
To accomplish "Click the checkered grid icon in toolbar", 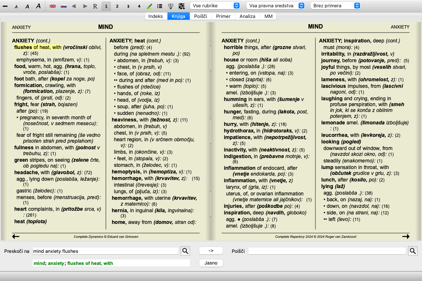I will tap(182, 6).
